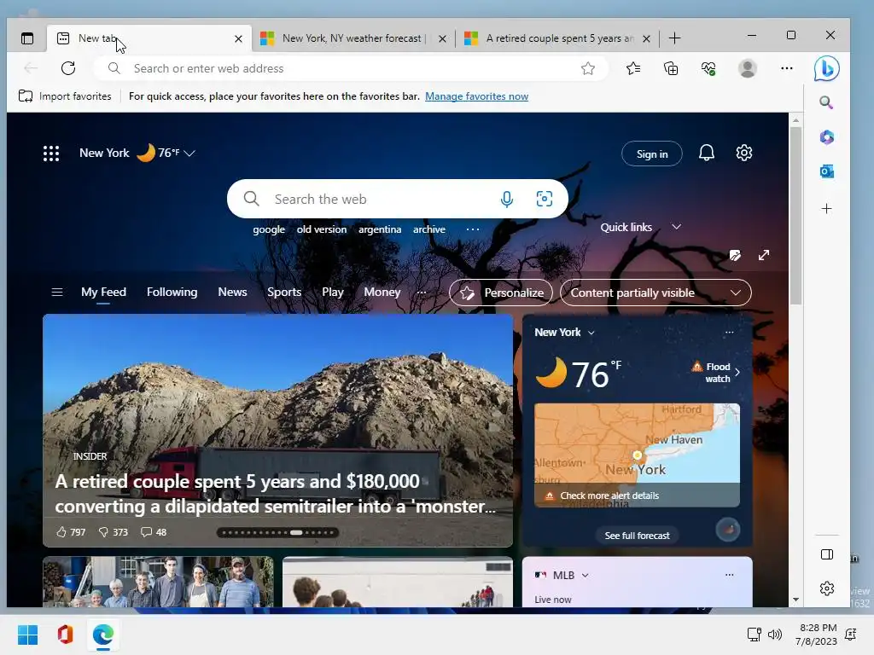Open a new tab with plus button
Viewport: 874px width, 655px height.
coord(674,38)
